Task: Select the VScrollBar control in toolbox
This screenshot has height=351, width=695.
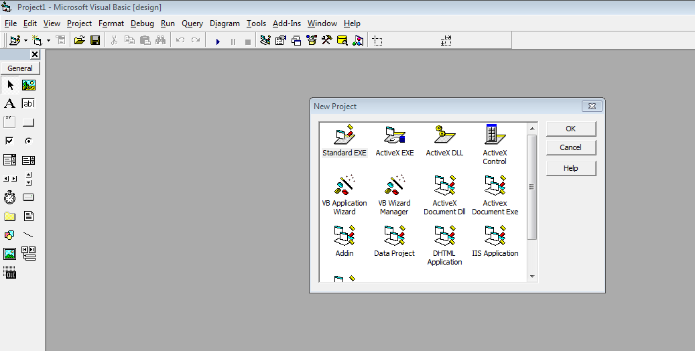Action: pyautogui.click(x=28, y=179)
